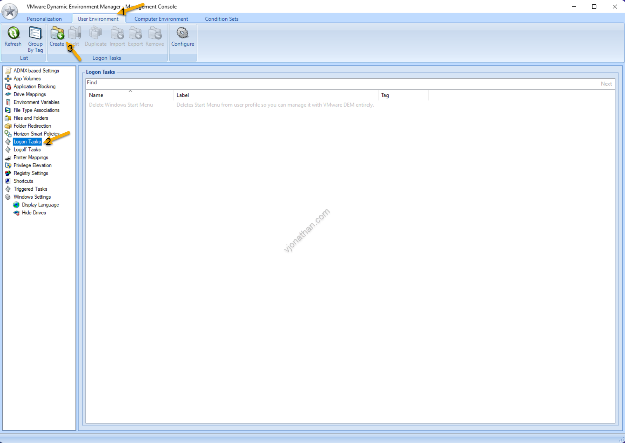Switch to the Personalization tab

(x=44, y=19)
